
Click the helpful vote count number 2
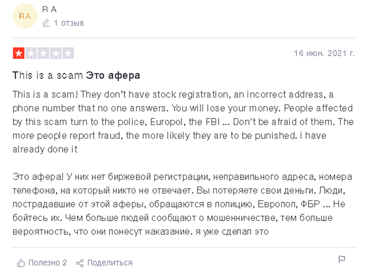tap(64, 263)
